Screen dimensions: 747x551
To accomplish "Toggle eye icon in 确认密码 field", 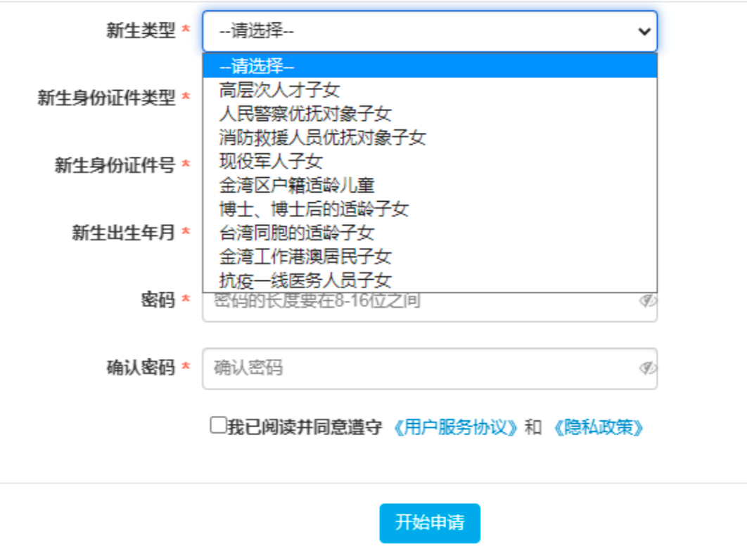I will 647,368.
